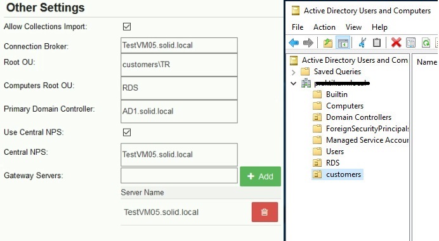Click the Cut scissors toolbar icon

click(x=362, y=43)
